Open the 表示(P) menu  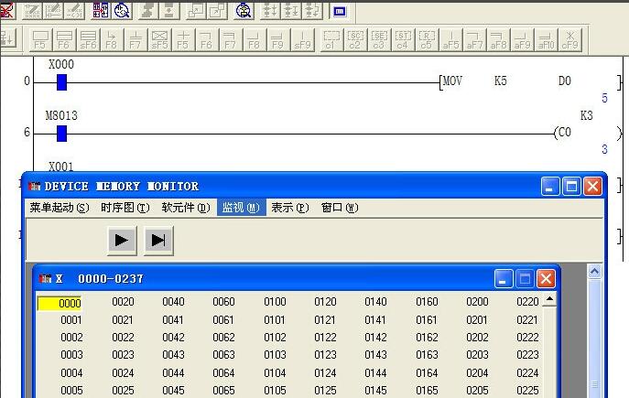tap(289, 208)
